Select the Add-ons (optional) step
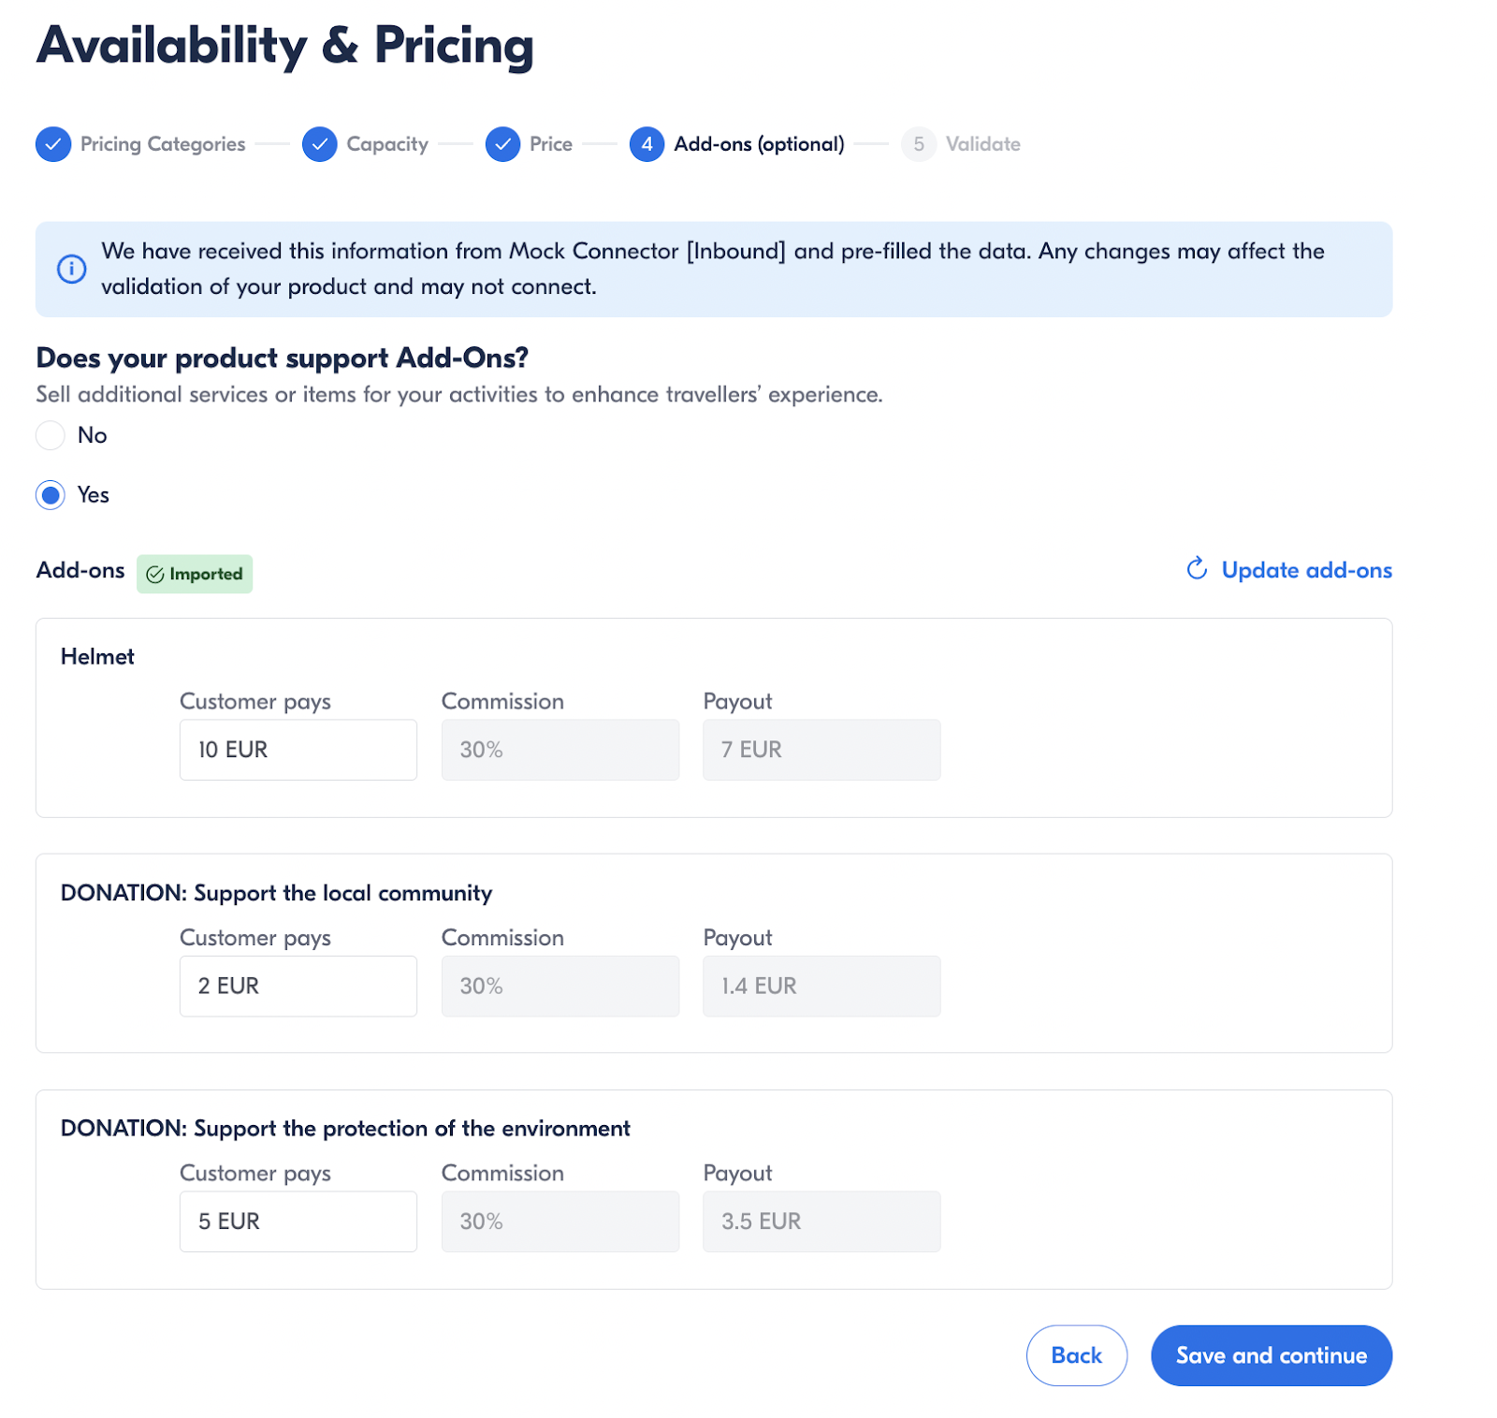This screenshot has width=1497, height=1418. point(759,144)
